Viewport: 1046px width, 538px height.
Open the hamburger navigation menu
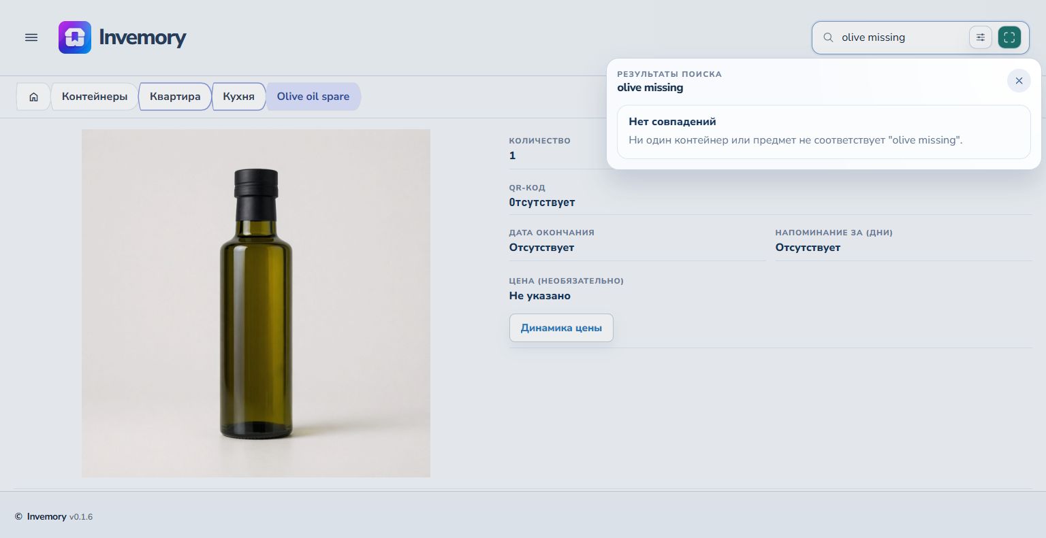tap(31, 37)
